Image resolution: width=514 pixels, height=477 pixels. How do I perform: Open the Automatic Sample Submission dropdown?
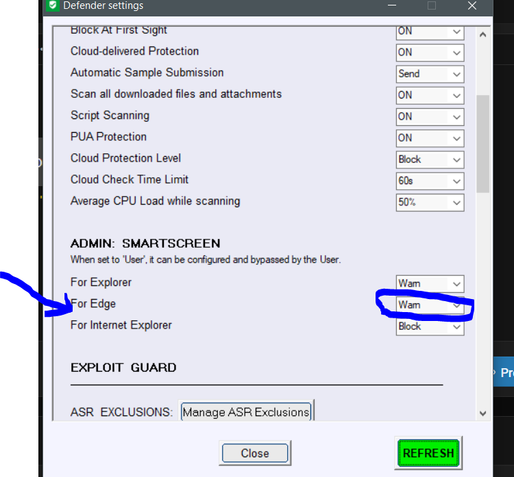tap(430, 74)
